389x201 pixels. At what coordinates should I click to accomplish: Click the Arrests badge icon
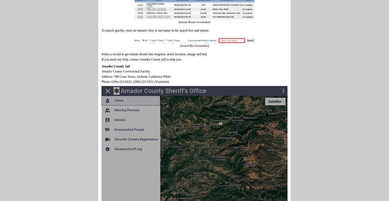coord(108,120)
